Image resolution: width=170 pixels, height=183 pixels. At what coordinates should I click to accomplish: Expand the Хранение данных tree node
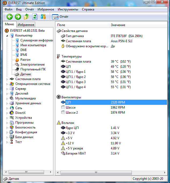(x=7, y=103)
